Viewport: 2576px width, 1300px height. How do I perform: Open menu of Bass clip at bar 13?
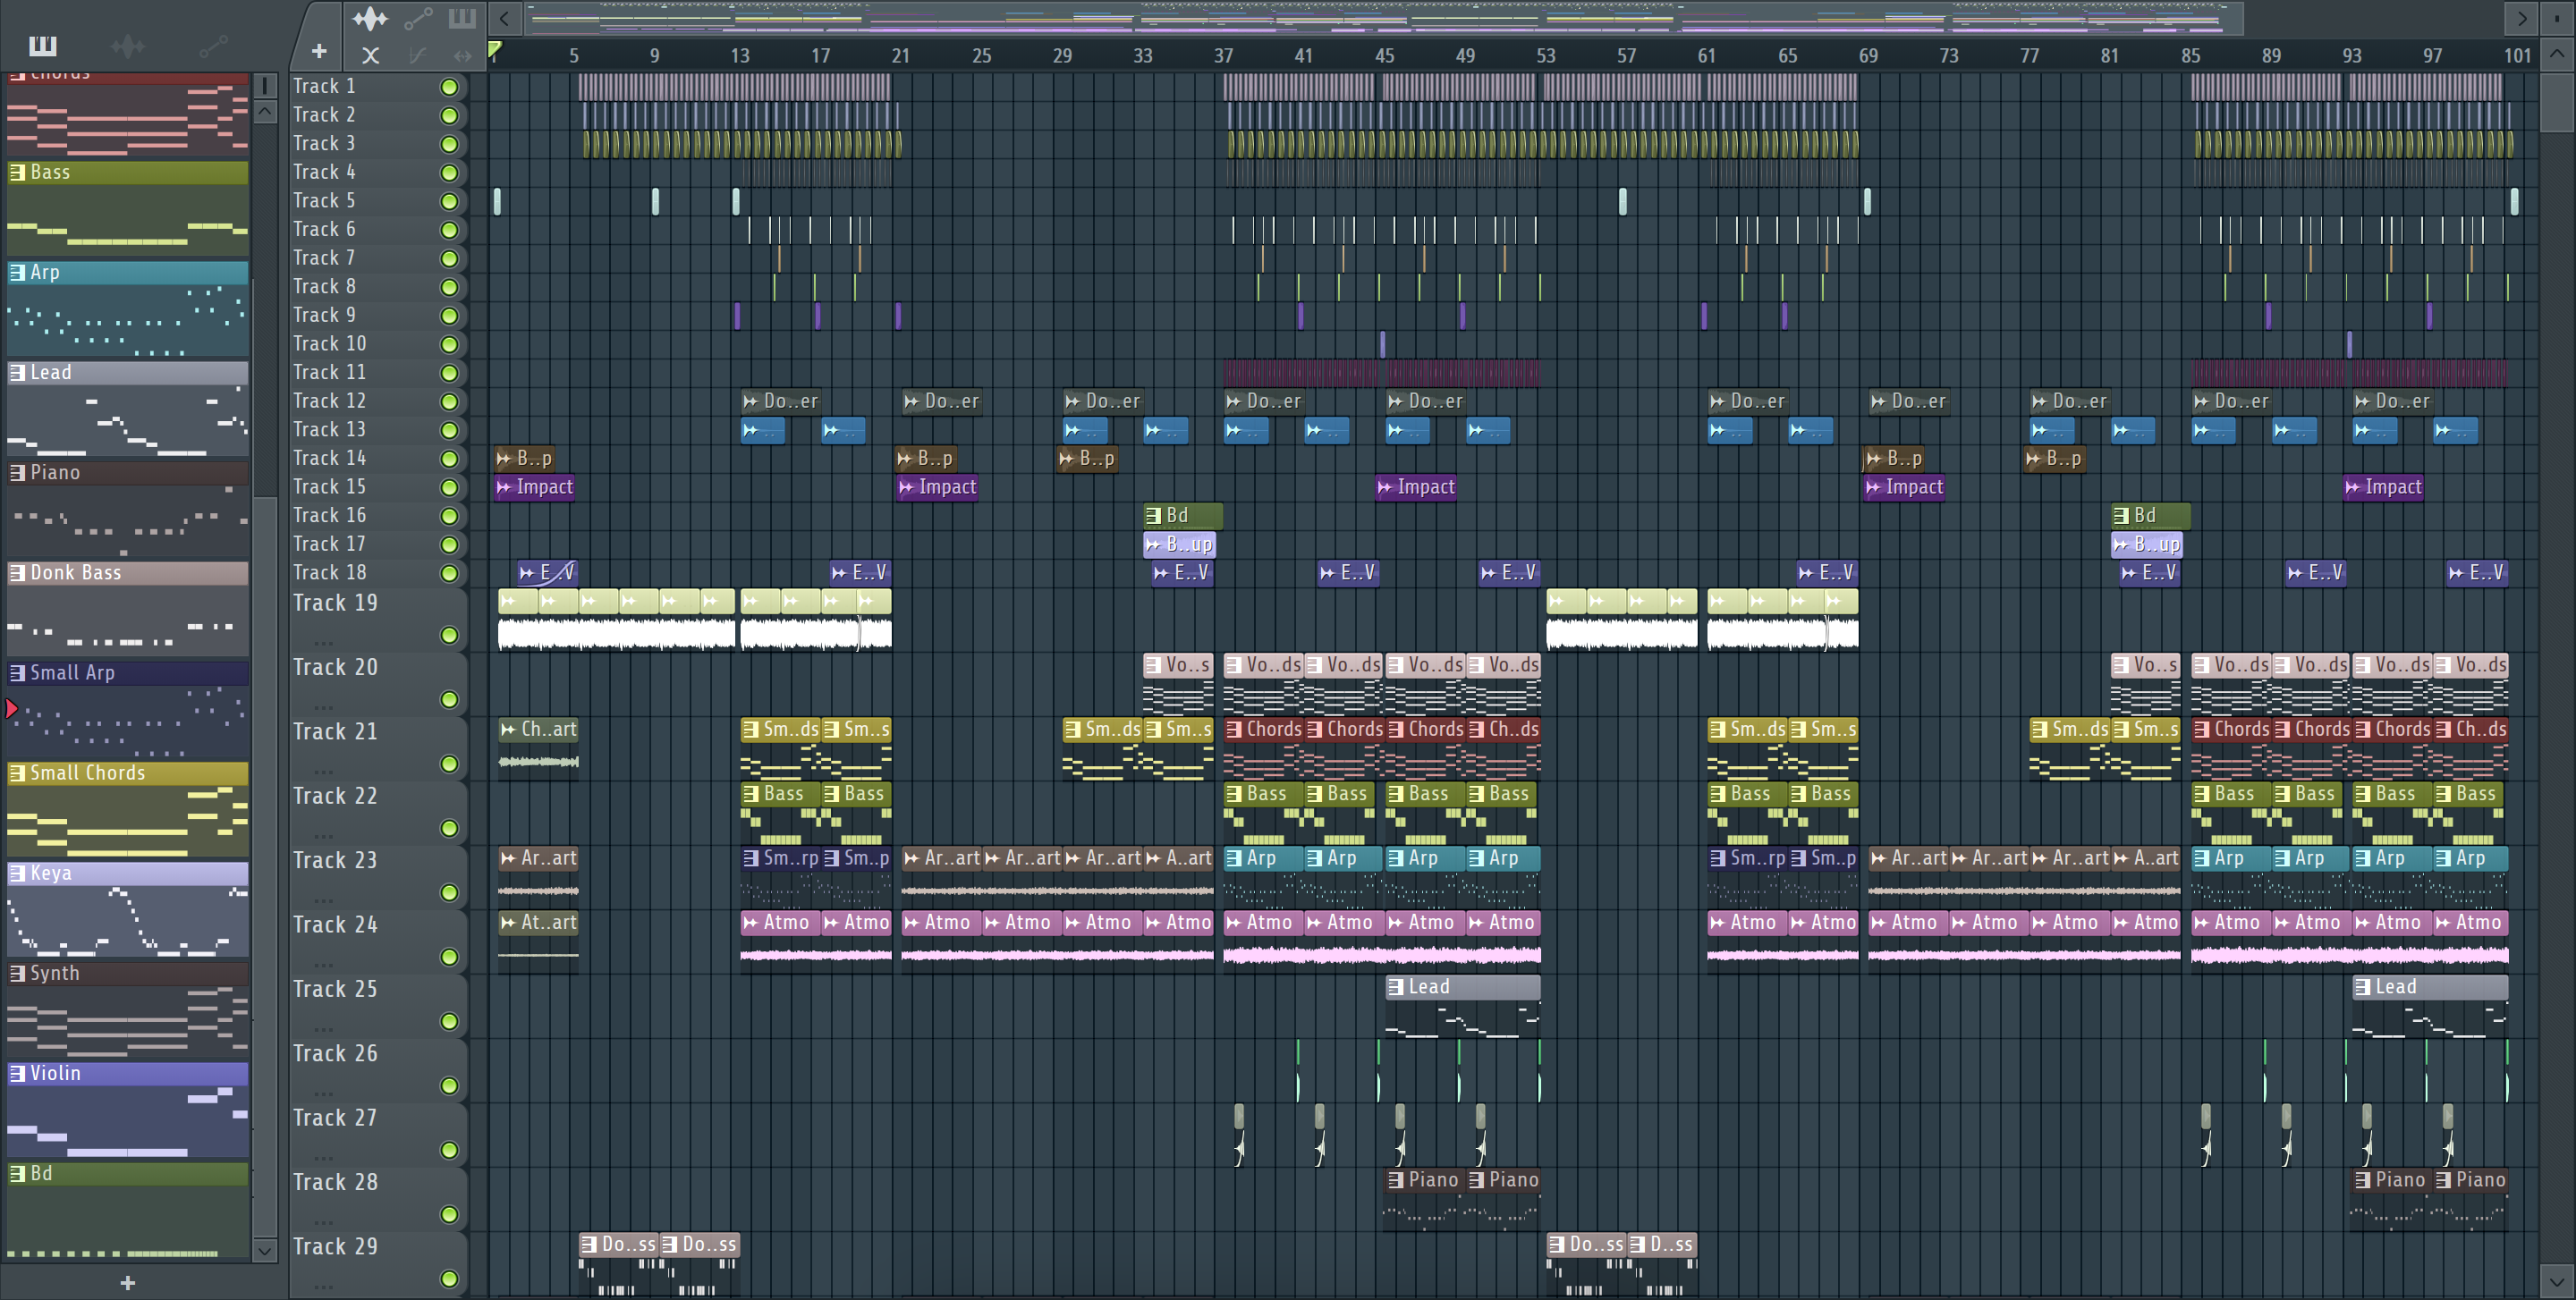tap(751, 794)
